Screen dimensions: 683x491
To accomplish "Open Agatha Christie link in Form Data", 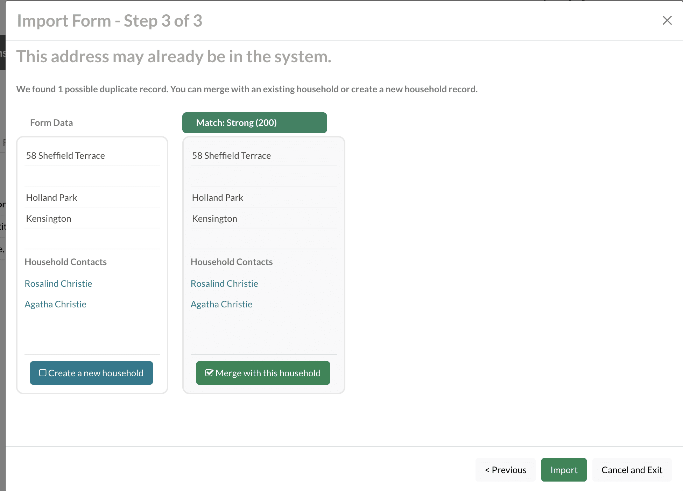I will coord(55,304).
